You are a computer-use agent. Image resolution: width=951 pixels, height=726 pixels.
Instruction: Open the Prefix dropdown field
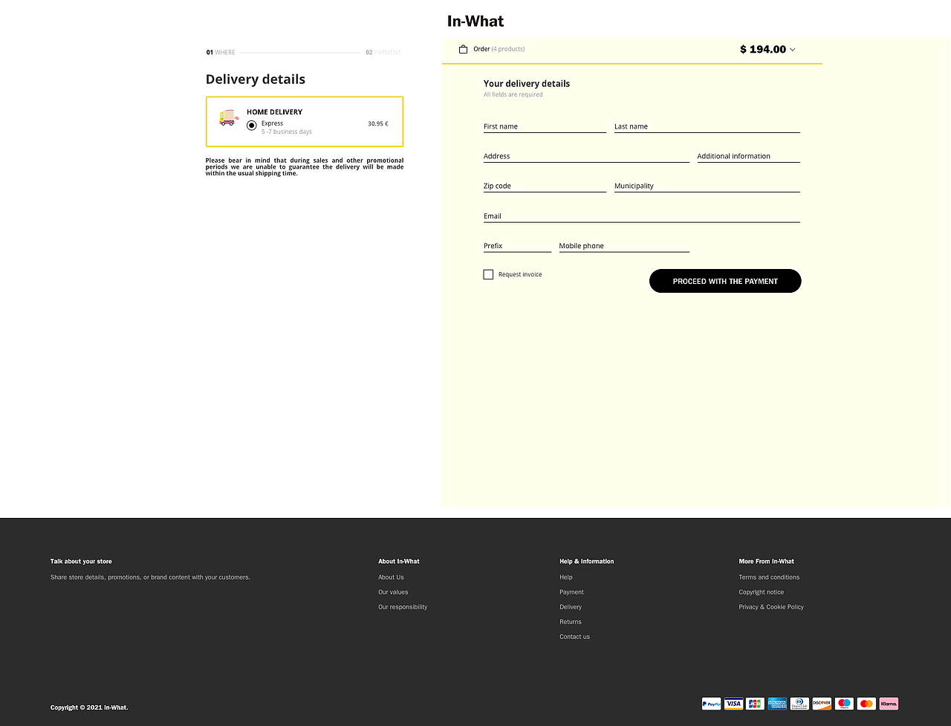coord(517,245)
